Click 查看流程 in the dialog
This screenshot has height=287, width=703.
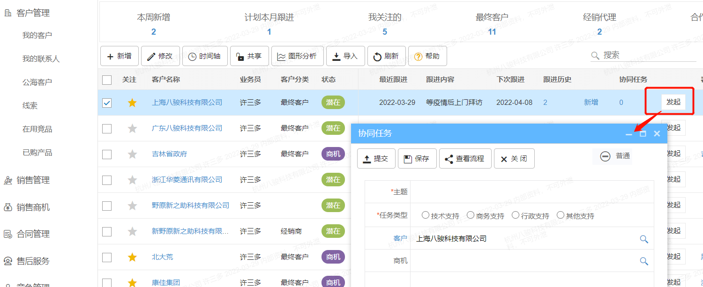464,159
